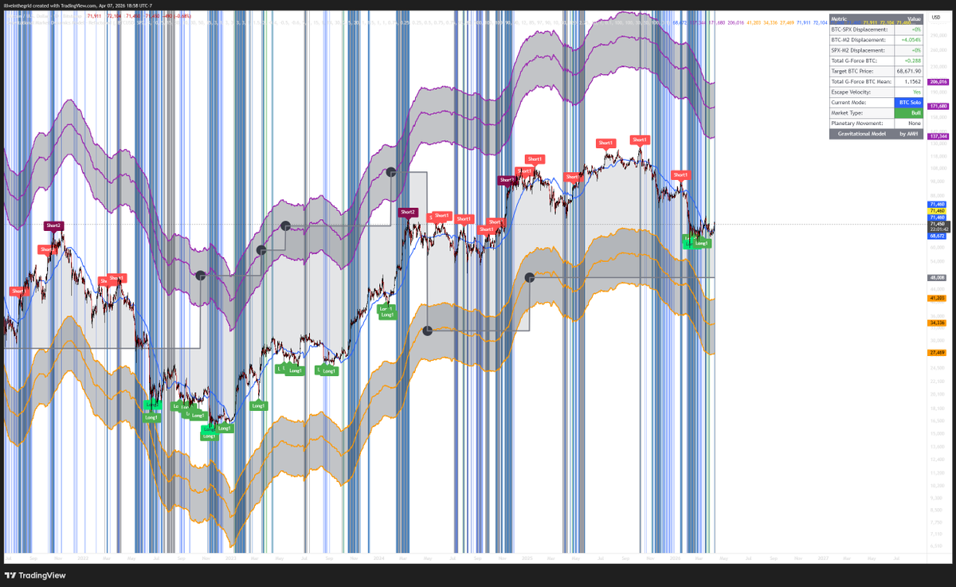Select the orange 41,203 price label
Viewport: 956px width, 587px height.
937,298
